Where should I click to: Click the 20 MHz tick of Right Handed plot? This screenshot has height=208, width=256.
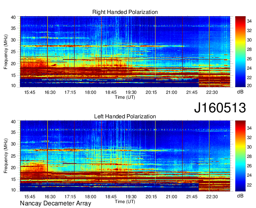13,64
